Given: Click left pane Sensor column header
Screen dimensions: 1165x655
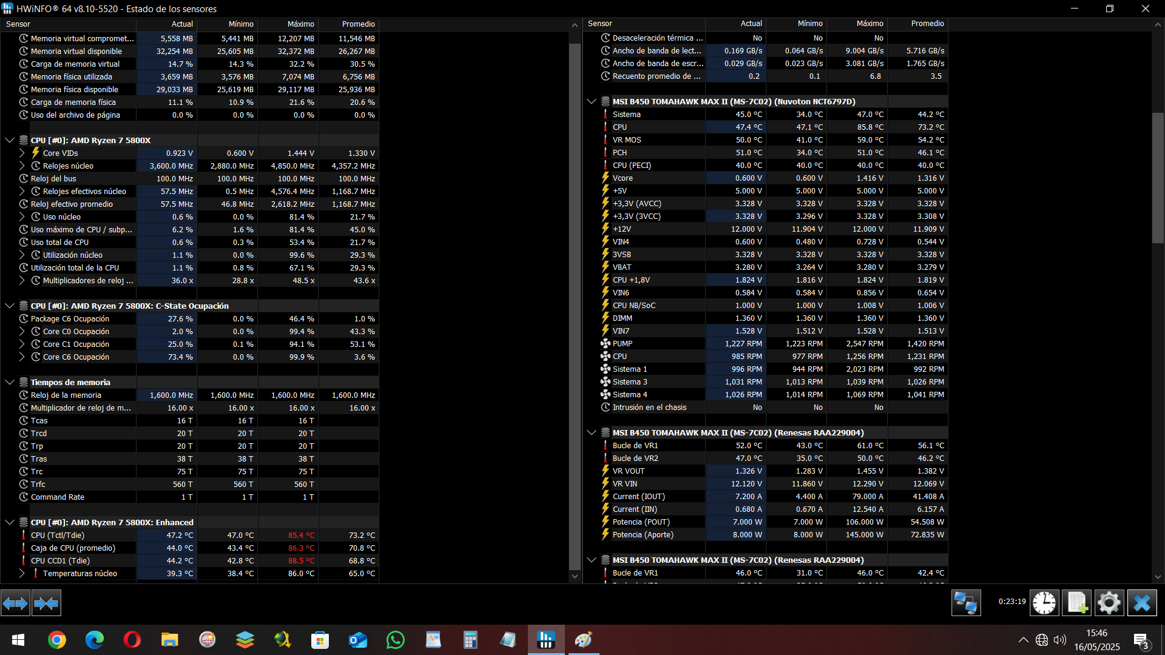Looking at the screenshot, I should coord(68,24).
